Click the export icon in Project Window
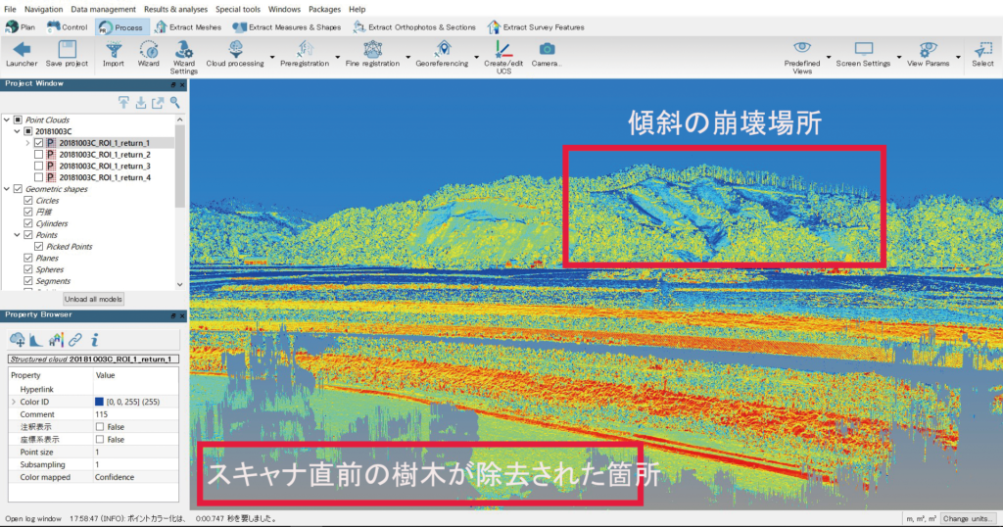 pyautogui.click(x=158, y=102)
